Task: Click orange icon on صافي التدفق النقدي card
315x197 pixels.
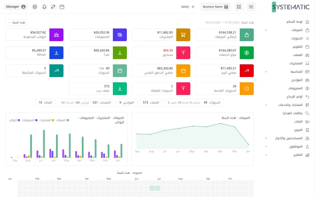Action: click(x=183, y=70)
